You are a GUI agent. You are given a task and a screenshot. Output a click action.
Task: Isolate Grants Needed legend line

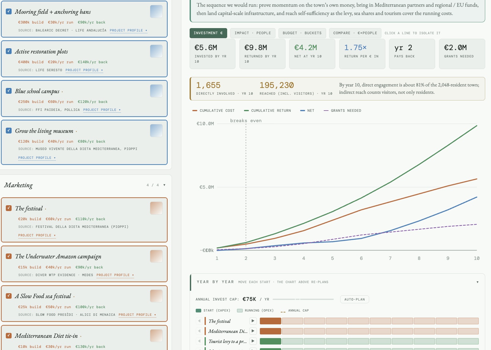[x=342, y=111]
